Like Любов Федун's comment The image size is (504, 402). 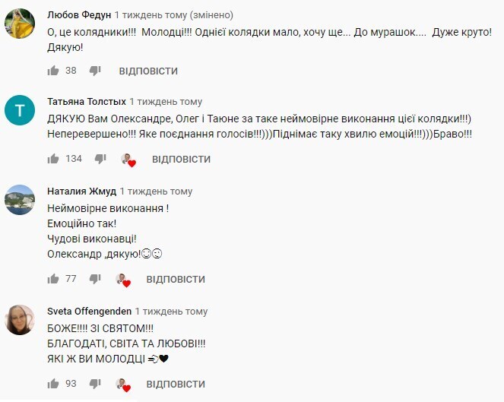click(53, 71)
